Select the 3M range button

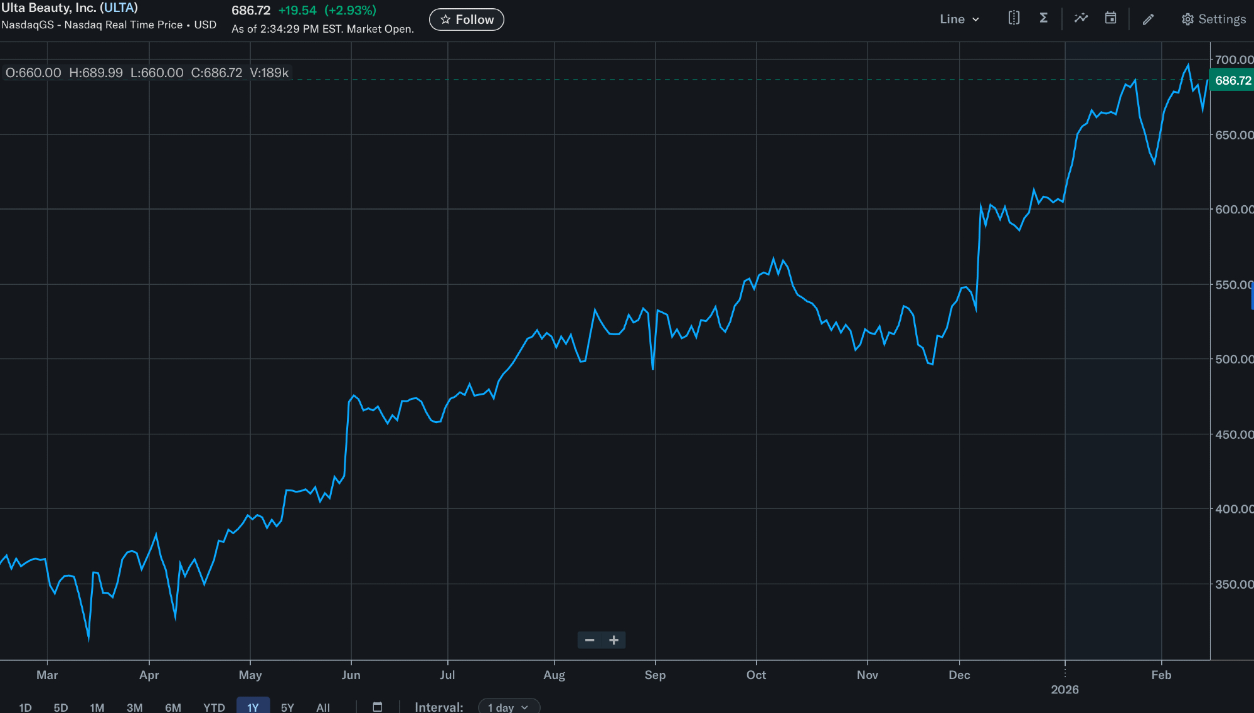134,707
